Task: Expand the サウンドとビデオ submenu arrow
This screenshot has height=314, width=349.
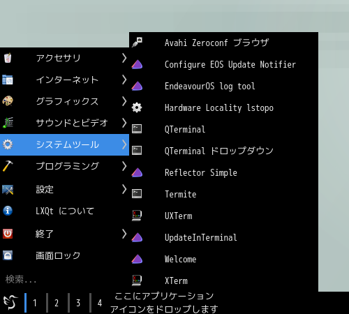Action: pos(124,123)
